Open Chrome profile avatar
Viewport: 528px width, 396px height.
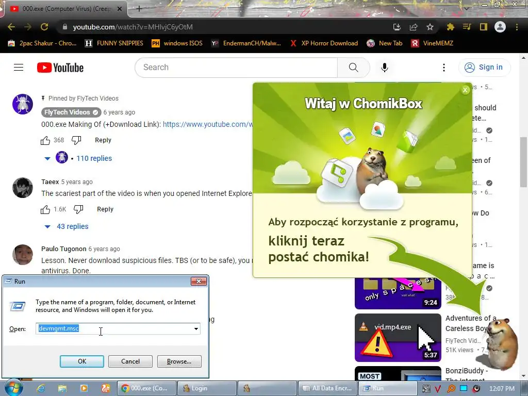[x=500, y=27]
